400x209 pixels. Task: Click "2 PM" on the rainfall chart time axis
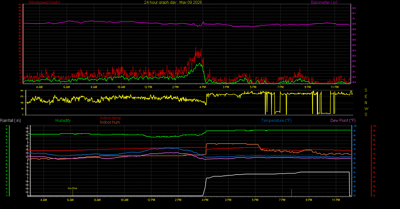tap(178, 200)
